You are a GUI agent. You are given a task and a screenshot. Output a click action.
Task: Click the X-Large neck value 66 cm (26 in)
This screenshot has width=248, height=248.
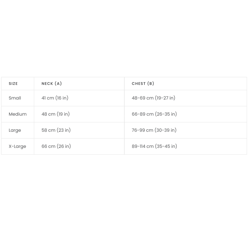[x=56, y=146]
